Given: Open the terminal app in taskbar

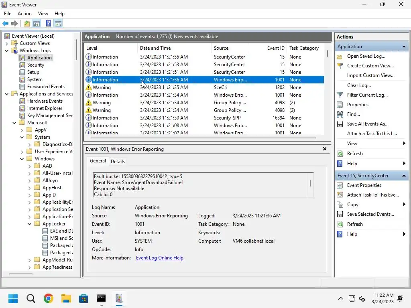Looking at the screenshot, I should coord(101,298).
